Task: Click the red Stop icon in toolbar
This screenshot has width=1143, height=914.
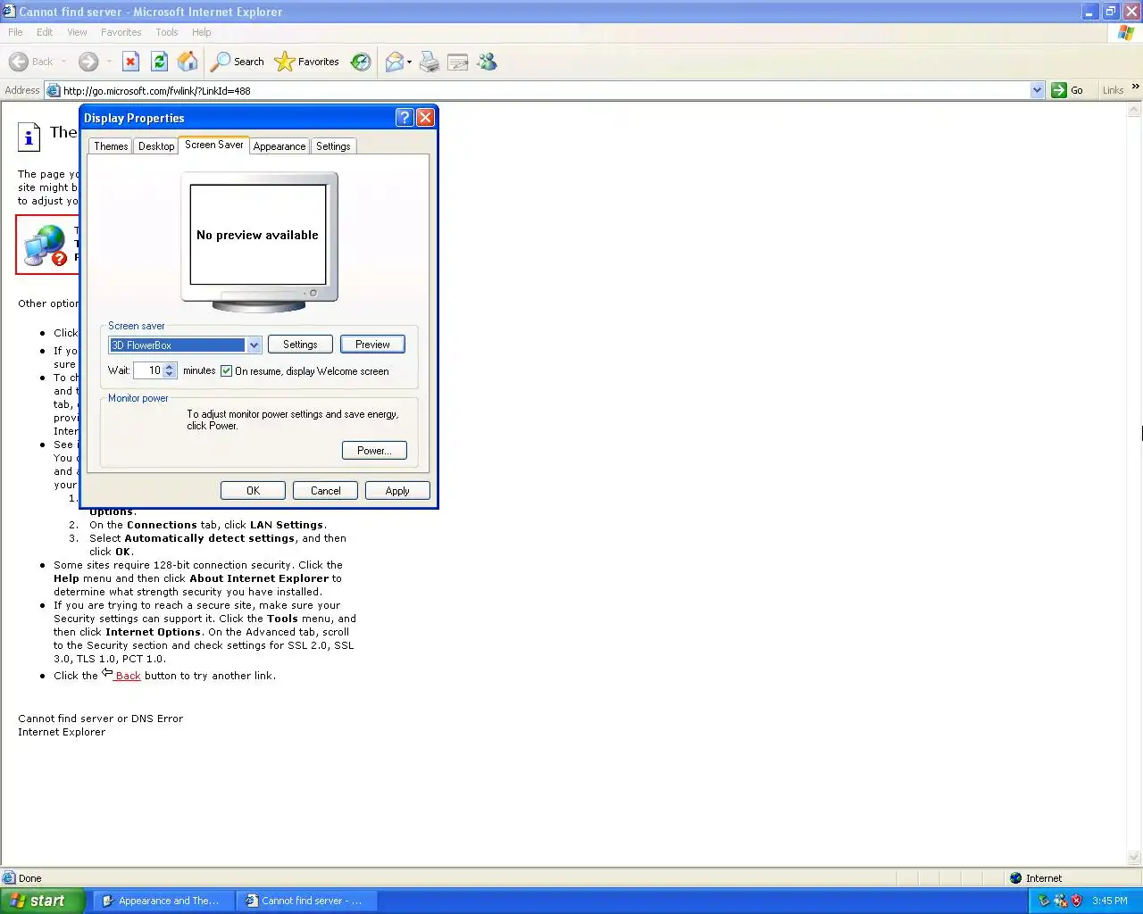Action: (130, 62)
